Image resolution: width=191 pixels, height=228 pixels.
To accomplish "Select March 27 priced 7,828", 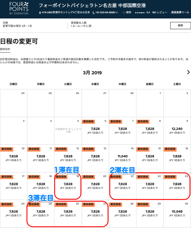I will (95, 214).
